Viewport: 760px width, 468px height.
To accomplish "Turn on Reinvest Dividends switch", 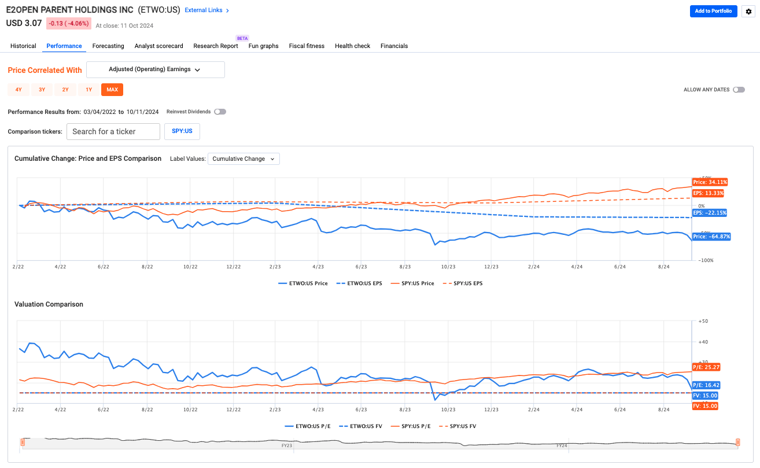I will (220, 112).
